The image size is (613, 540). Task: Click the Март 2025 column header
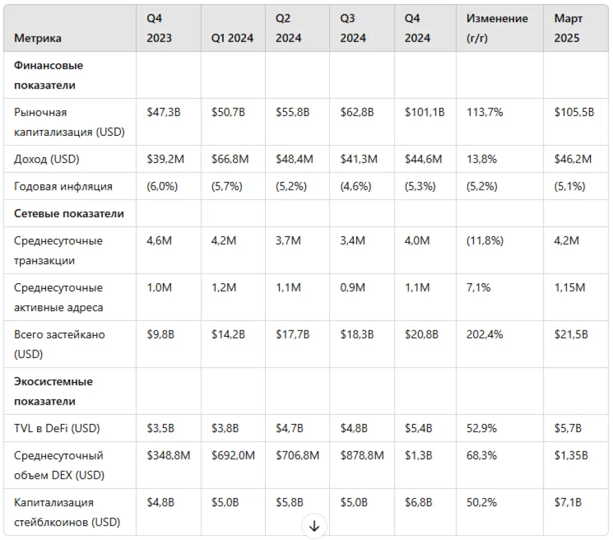[x=568, y=28]
